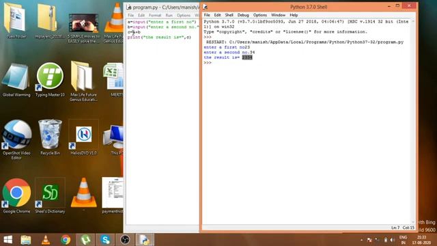Click first input line in program.py editor
Viewport: 437px width, 246px height.
click(162, 22)
